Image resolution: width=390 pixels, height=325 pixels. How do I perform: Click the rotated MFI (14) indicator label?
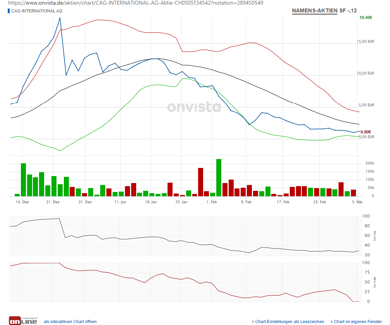375,282
